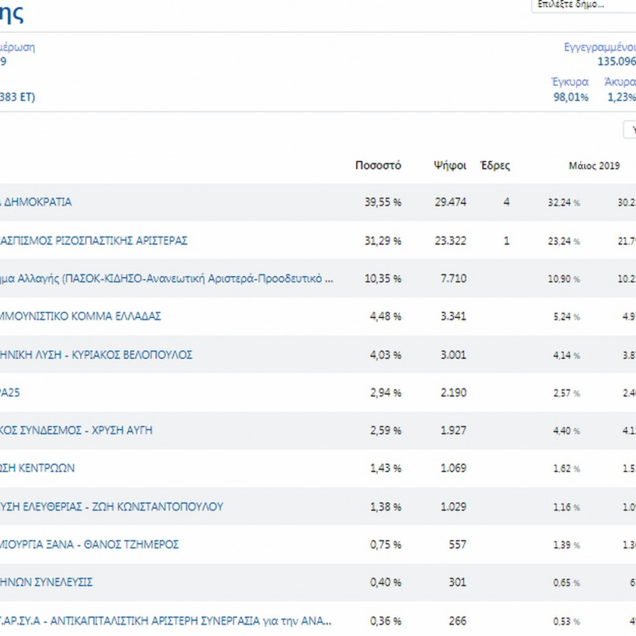Select the 'Έδρες' column header

click(x=495, y=165)
